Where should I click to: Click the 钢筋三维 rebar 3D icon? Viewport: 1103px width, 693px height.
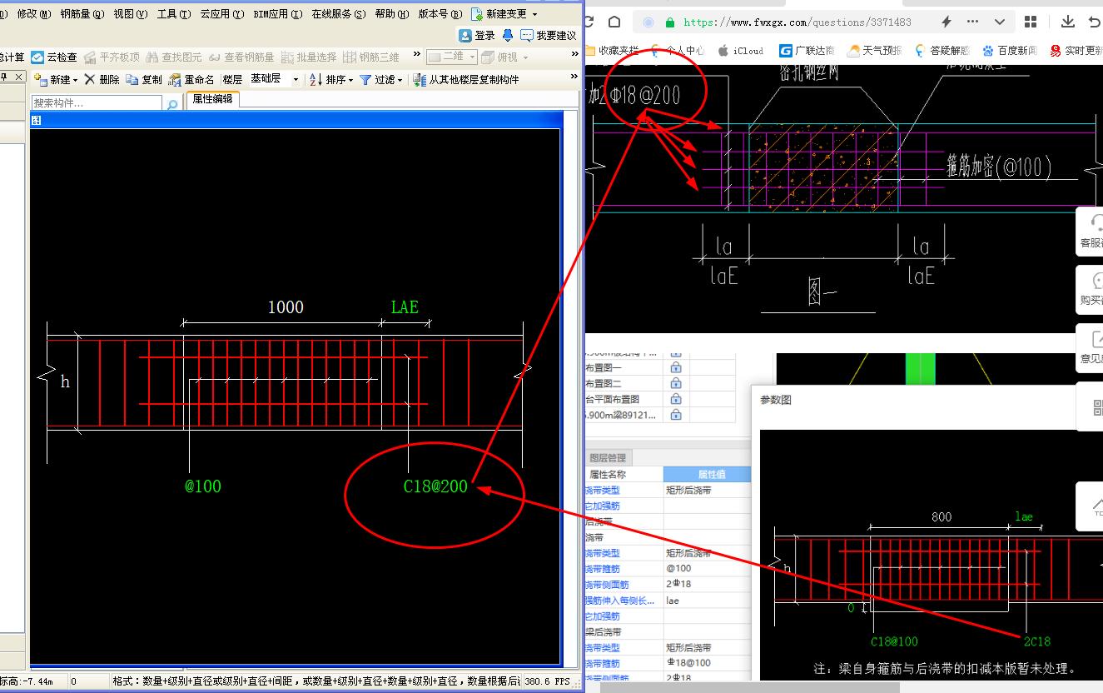click(x=350, y=57)
